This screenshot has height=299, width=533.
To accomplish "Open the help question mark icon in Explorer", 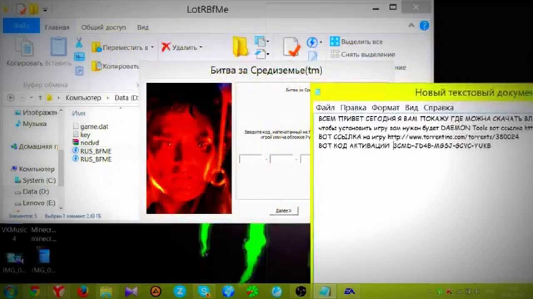I will click(424, 26).
